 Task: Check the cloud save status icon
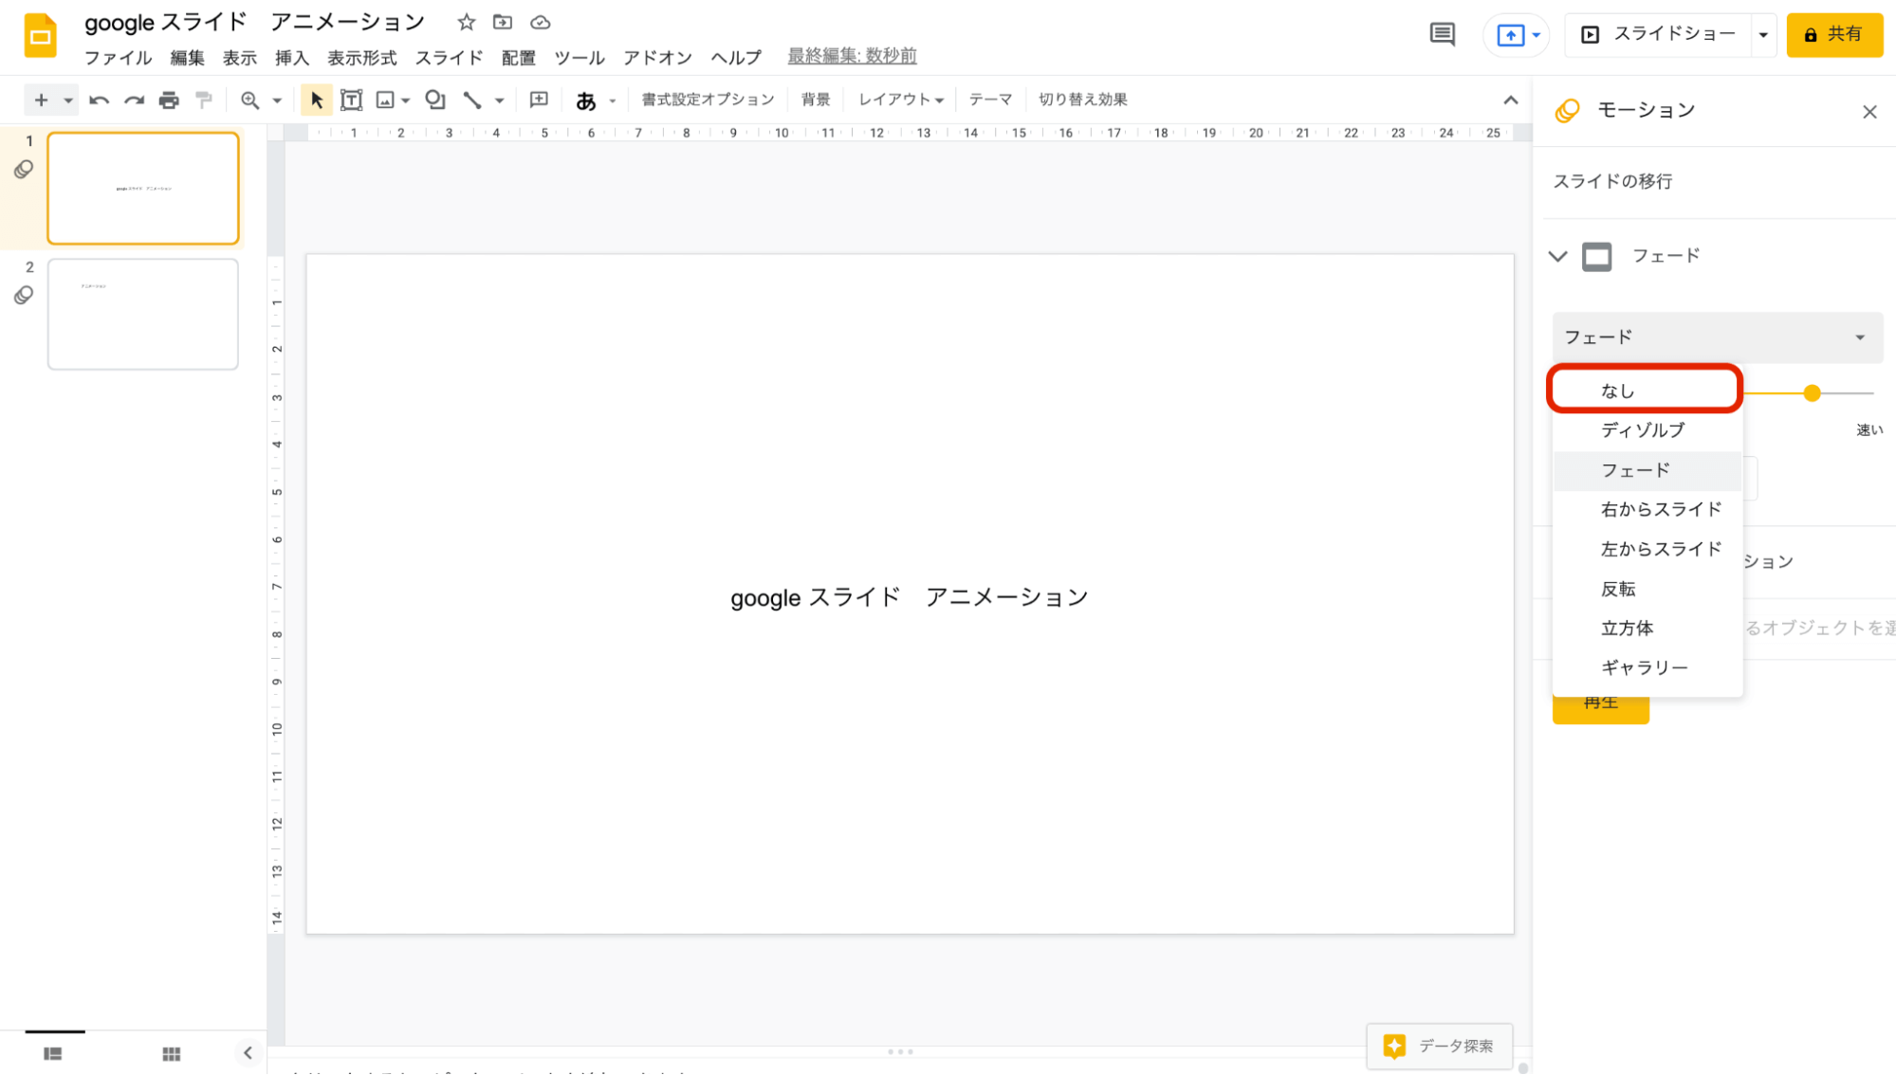pyautogui.click(x=540, y=22)
